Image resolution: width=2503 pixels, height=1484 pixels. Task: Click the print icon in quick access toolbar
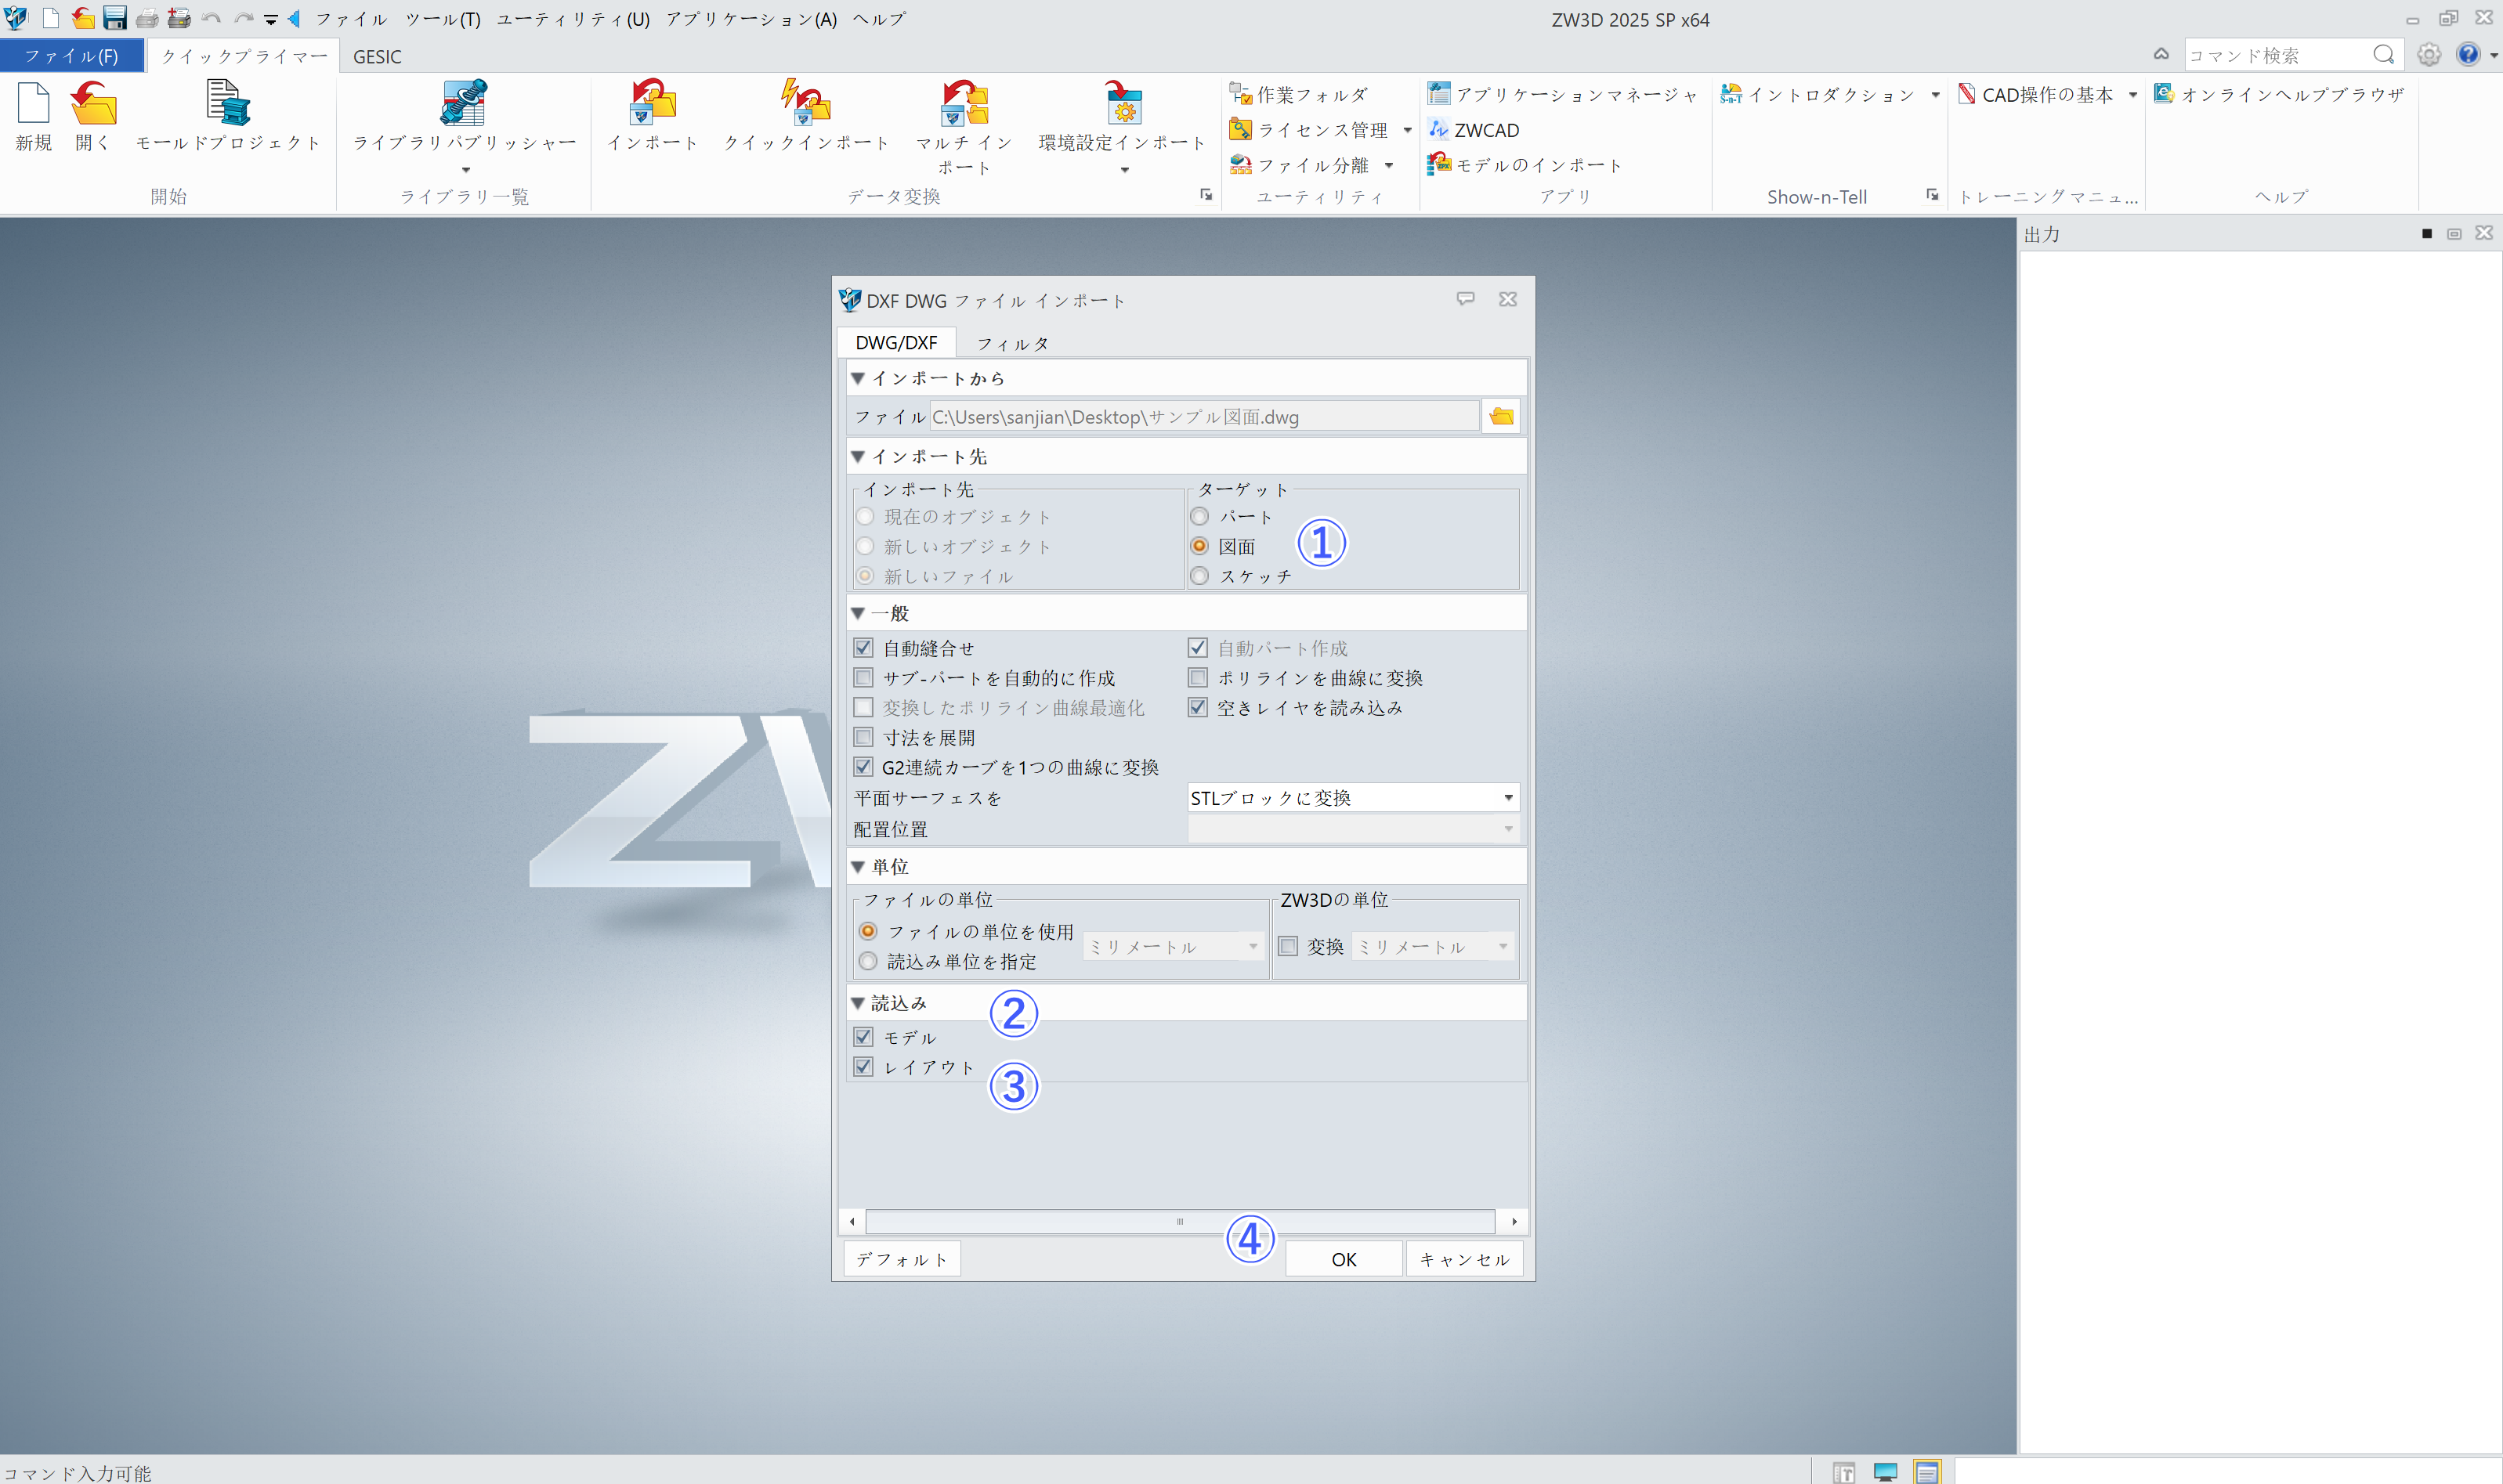tap(147, 18)
